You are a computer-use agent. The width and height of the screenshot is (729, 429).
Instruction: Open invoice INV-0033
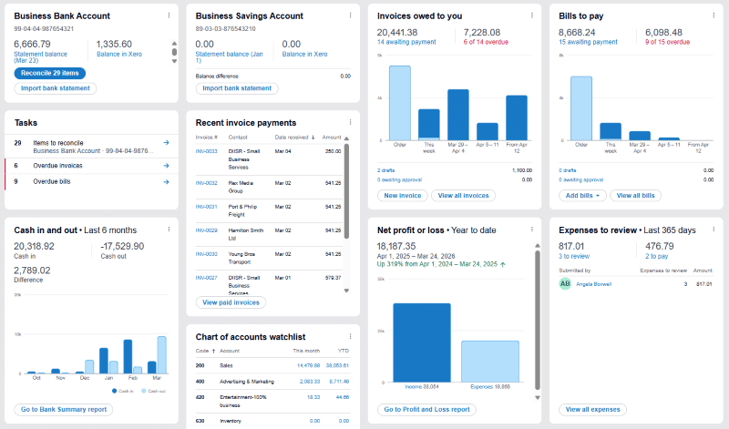pos(207,151)
